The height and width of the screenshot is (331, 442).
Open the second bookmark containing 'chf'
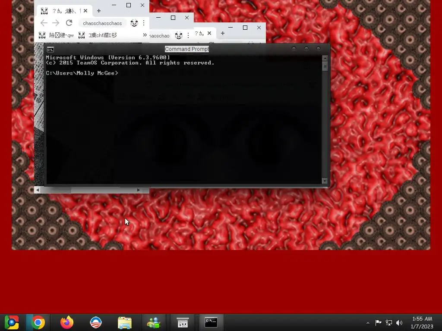(x=98, y=35)
